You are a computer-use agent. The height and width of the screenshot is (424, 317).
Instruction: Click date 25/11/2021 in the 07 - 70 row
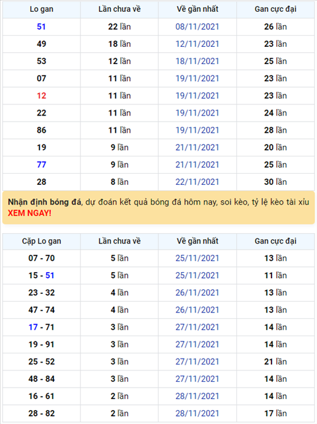point(197,258)
